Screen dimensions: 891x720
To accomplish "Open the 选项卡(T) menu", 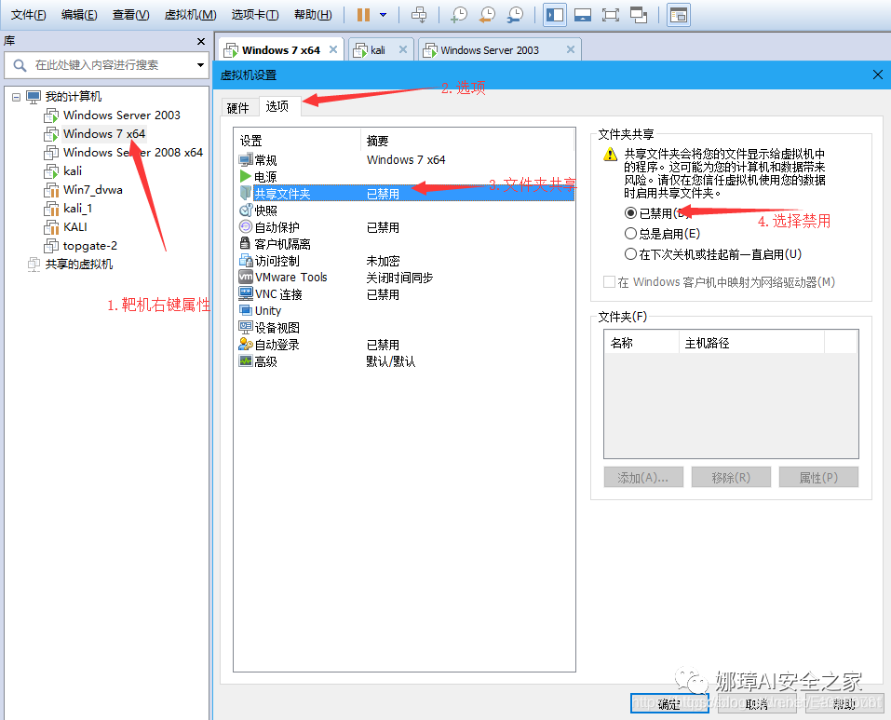I will pyautogui.click(x=255, y=15).
